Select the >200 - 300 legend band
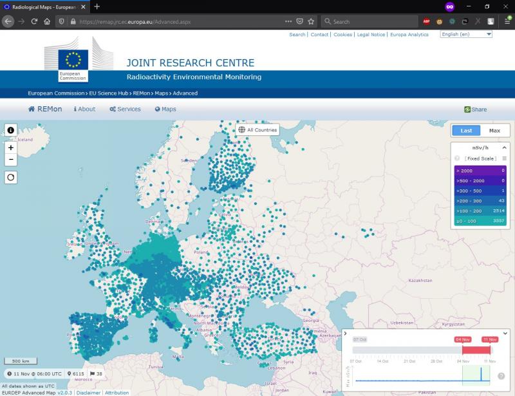The width and height of the screenshot is (515, 396). pos(480,201)
